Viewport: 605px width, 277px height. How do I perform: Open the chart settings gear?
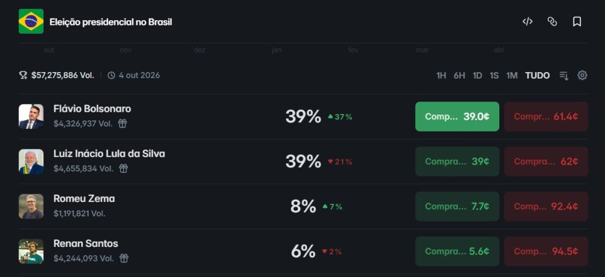point(582,76)
